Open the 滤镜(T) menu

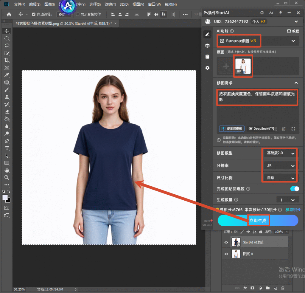(x=110, y=4)
